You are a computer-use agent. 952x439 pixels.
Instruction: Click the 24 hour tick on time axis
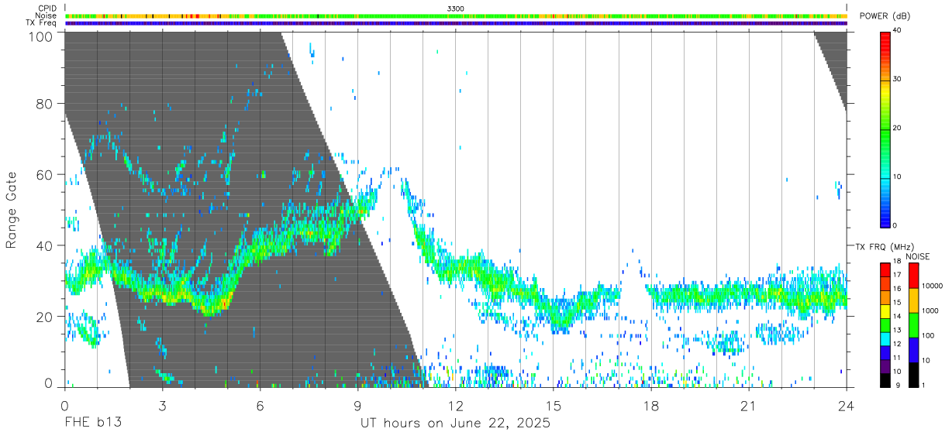coord(847,406)
